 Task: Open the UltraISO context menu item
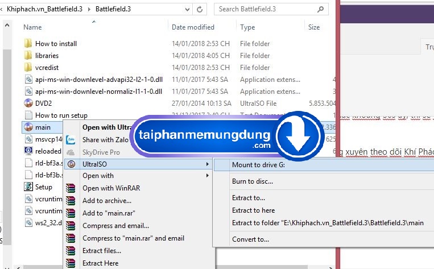point(138,164)
